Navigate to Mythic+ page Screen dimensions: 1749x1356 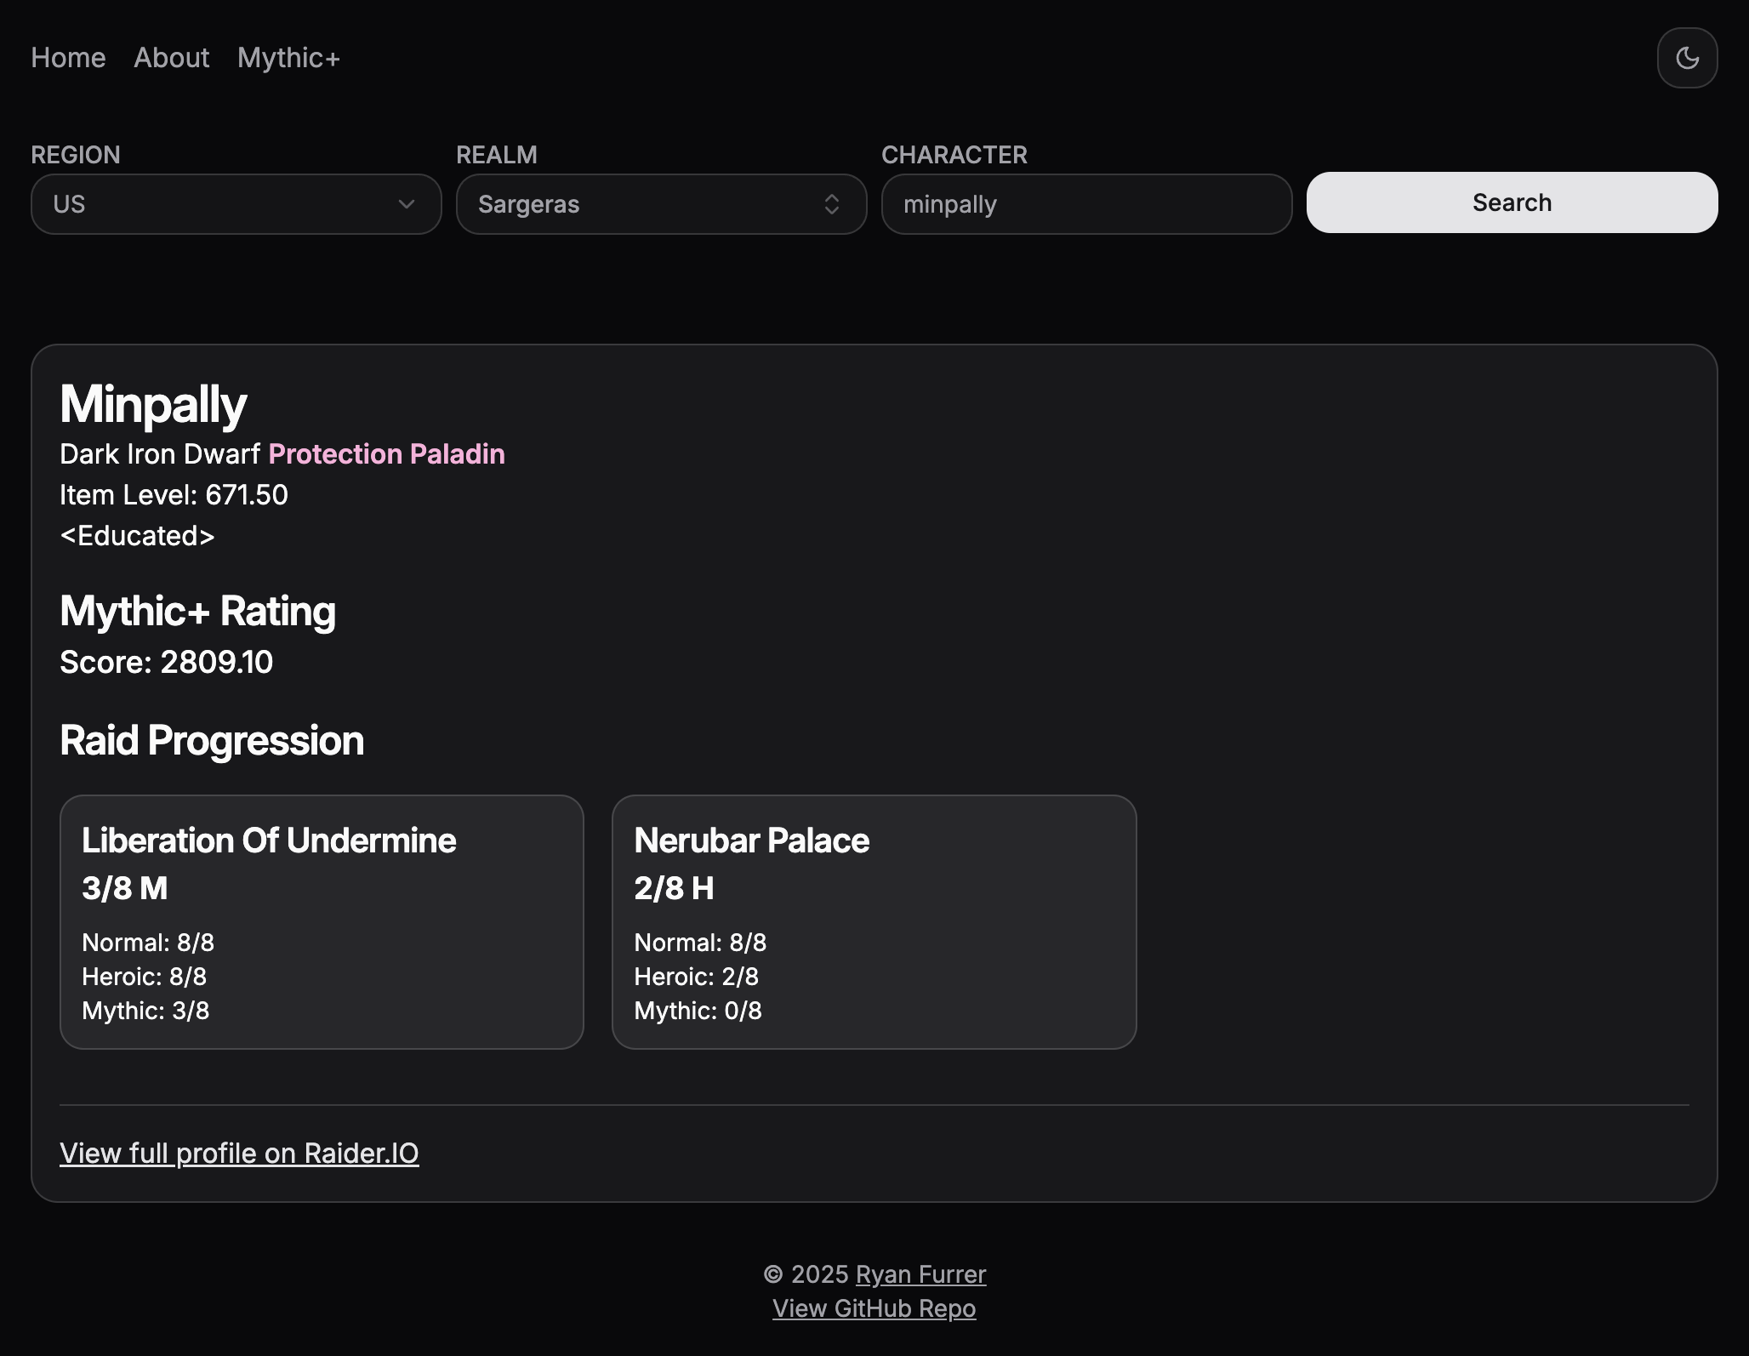(x=288, y=58)
